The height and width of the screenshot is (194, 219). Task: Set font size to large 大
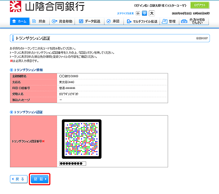point(152,13)
